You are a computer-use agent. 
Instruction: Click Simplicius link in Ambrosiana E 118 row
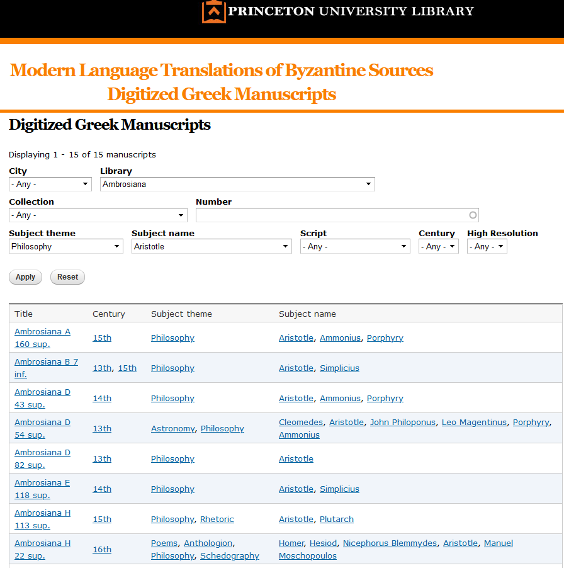point(339,489)
